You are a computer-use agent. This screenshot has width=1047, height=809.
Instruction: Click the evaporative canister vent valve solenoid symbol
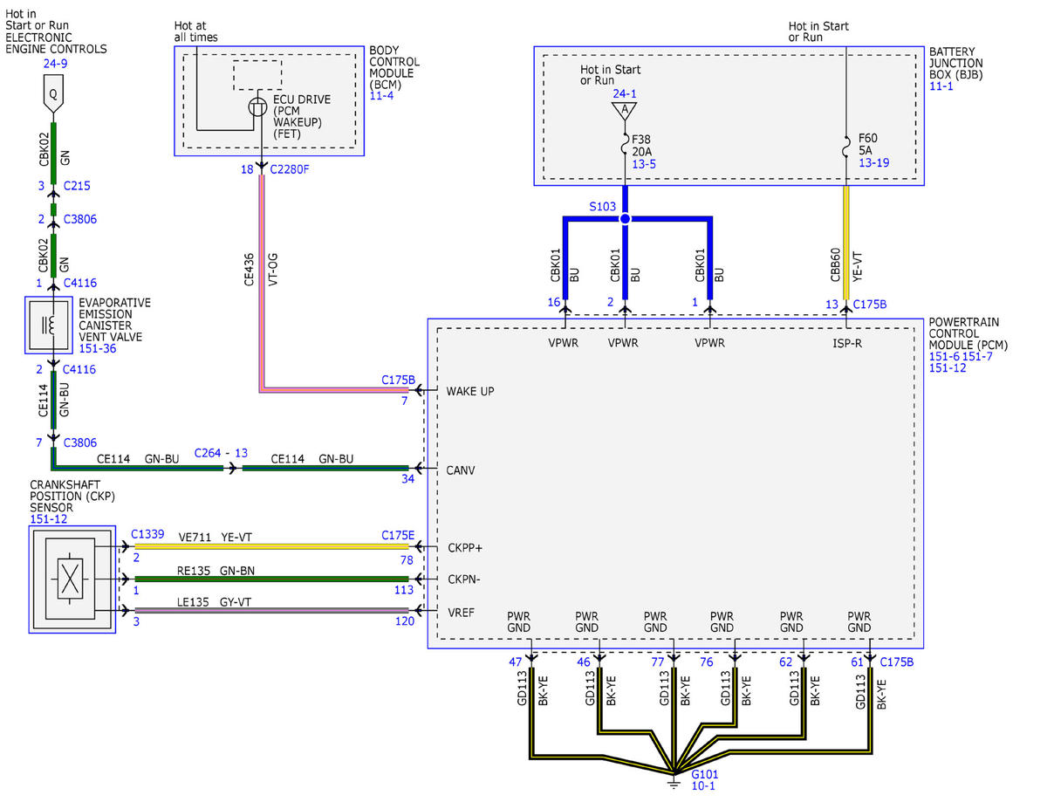(49, 325)
